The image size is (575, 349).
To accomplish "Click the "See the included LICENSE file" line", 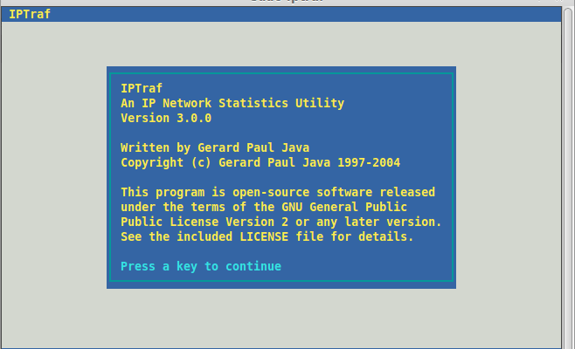I will pos(267,237).
